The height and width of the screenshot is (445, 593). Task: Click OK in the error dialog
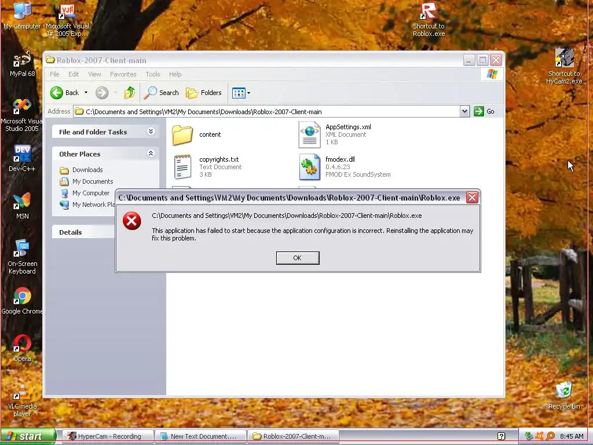298,258
